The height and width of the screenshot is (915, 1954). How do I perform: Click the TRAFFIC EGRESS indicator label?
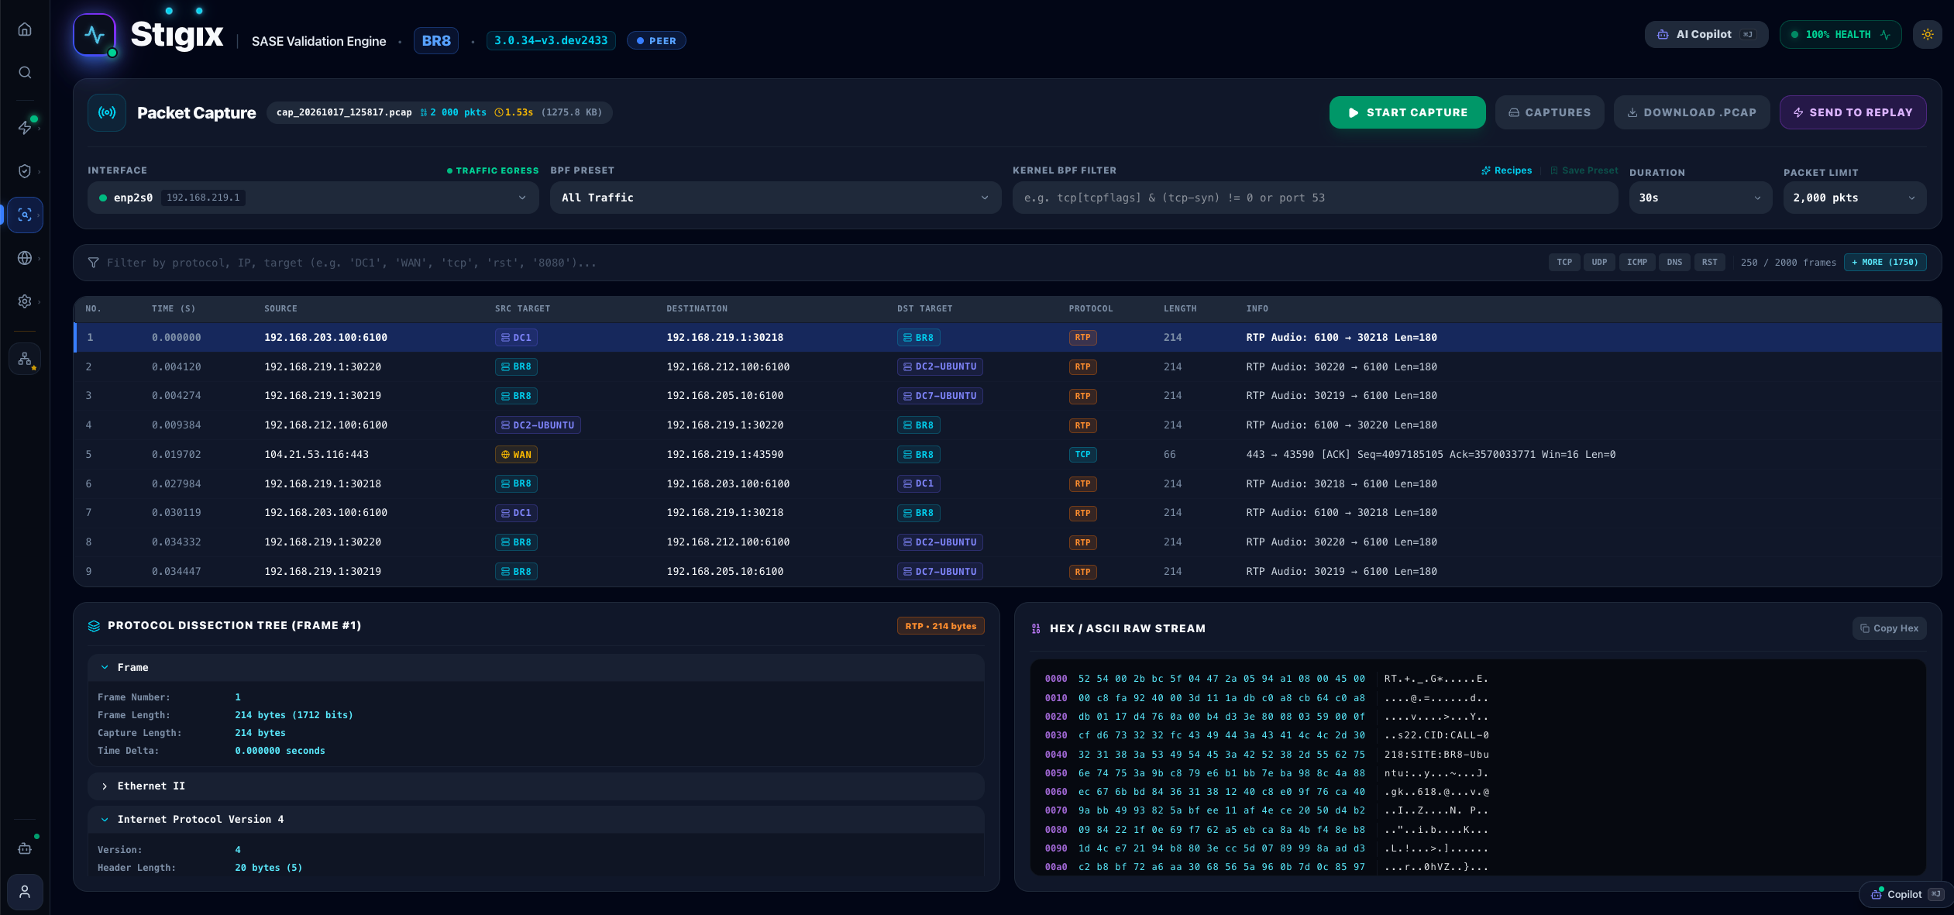point(493,170)
